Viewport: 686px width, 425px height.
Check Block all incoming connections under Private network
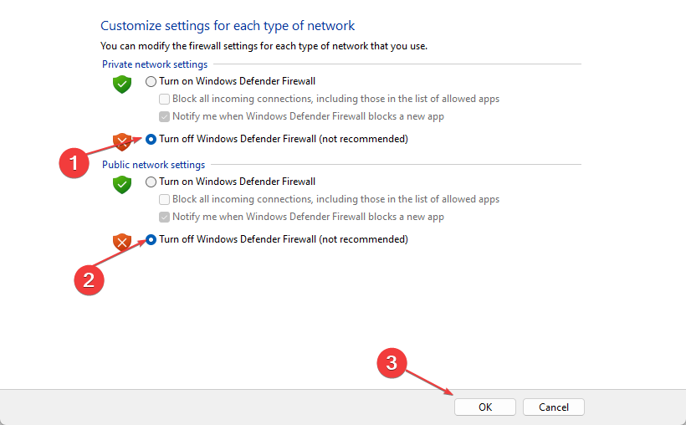point(165,99)
